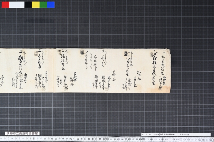Click the yellow color patch

[36, 5]
